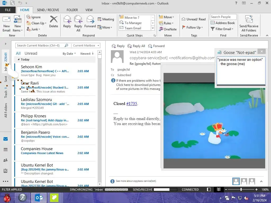The image size is (271, 203).
Task: Open the Tasks navigation icon
Action: click(6, 171)
